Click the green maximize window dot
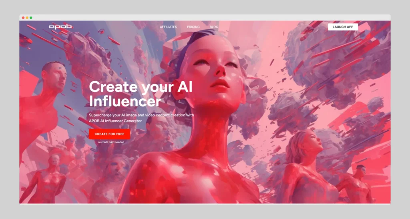Image resolution: width=410 pixels, height=219 pixels. click(x=31, y=18)
